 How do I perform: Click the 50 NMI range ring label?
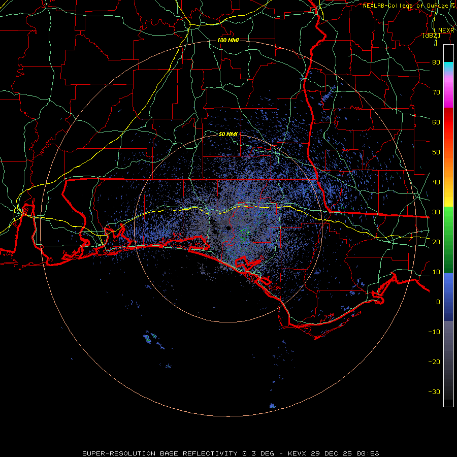[228, 135]
